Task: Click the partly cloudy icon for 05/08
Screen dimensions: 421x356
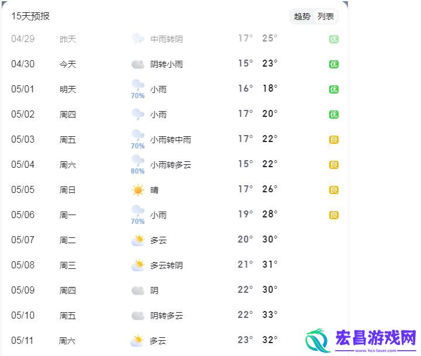Action: pyautogui.click(x=138, y=265)
